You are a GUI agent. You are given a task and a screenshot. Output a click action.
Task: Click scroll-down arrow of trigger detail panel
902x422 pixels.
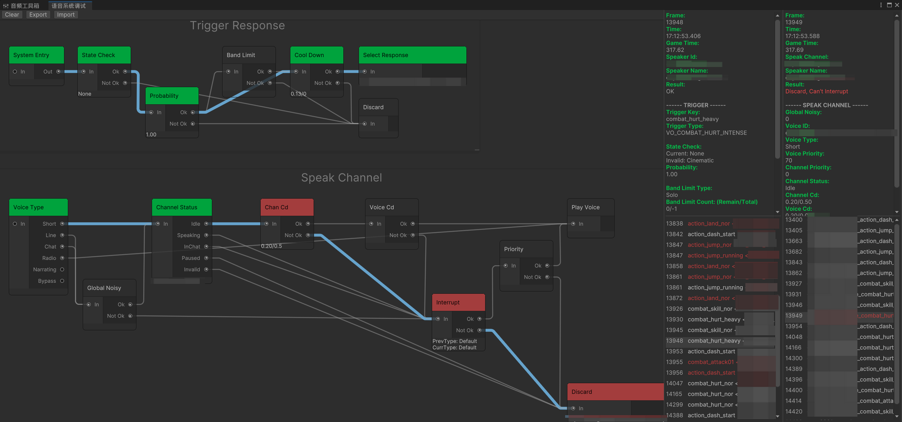point(777,212)
